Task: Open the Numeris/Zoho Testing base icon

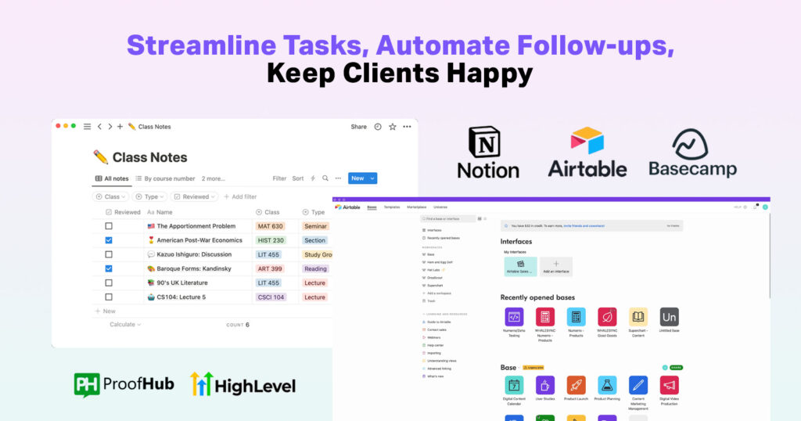Action: click(x=514, y=317)
